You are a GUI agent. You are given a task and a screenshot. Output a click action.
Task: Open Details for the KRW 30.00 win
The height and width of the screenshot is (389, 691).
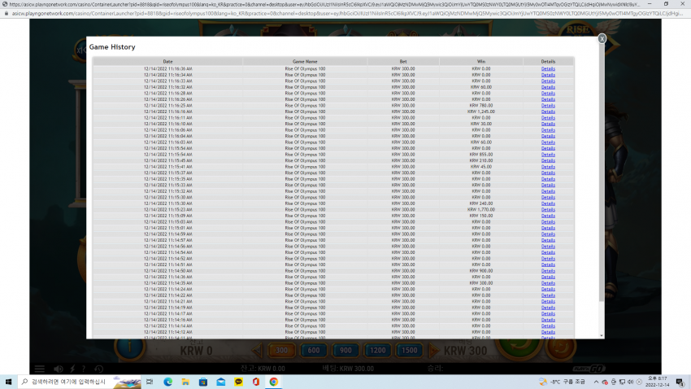(x=548, y=124)
